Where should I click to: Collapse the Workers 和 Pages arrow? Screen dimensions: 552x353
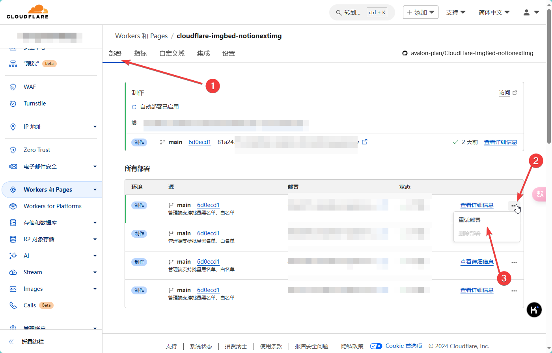click(95, 190)
